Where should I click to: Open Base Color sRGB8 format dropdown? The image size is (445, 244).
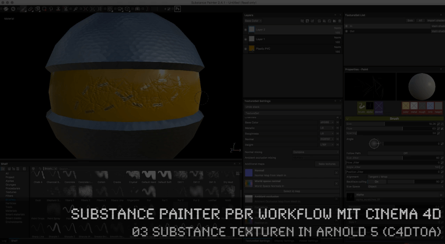click(x=327, y=122)
